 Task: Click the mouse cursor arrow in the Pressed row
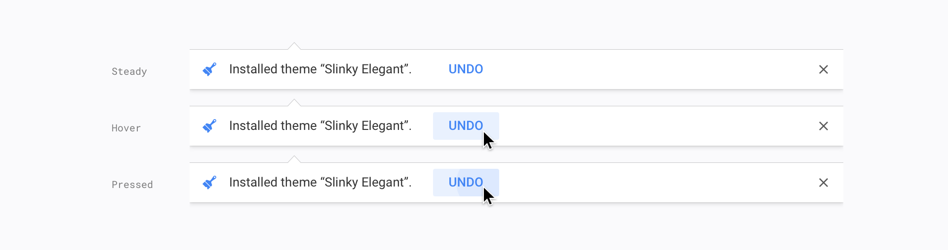click(x=488, y=196)
